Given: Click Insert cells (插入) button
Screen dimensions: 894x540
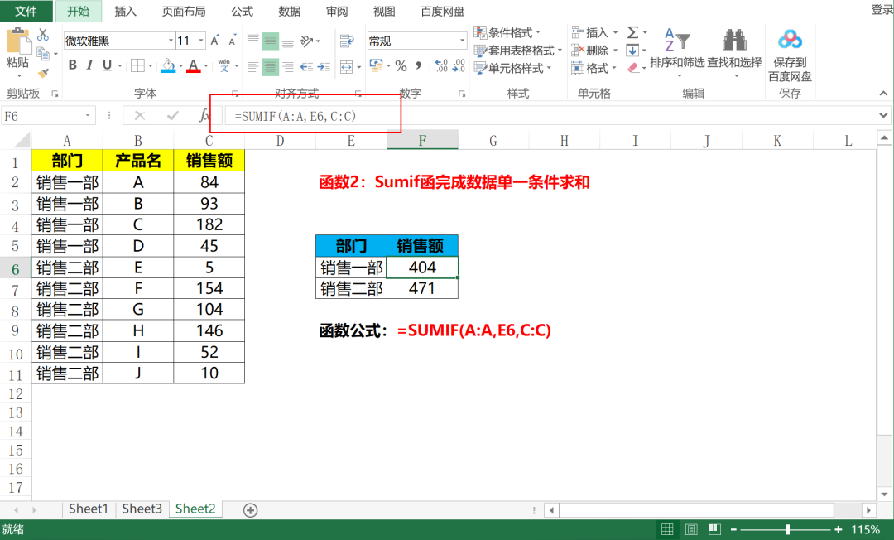Looking at the screenshot, I should (x=594, y=32).
